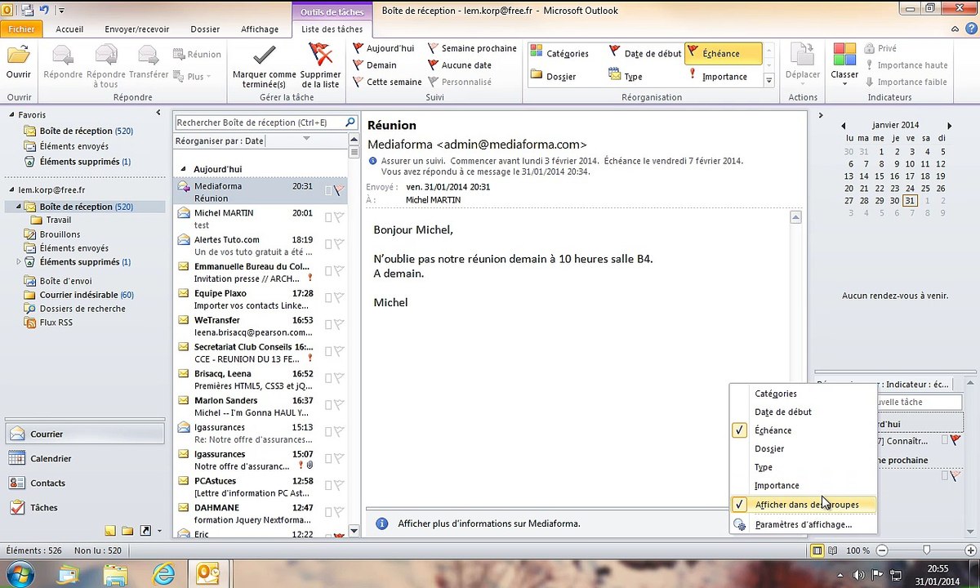The height and width of the screenshot is (588, 980).
Task: Open the Calendrier navigation module
Action: (x=86, y=459)
